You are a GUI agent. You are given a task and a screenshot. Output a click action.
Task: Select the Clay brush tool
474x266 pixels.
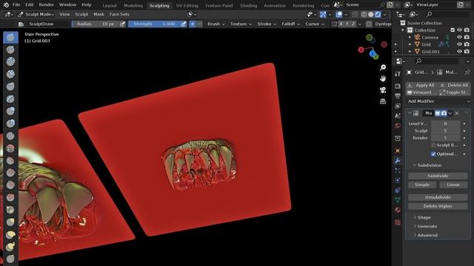tap(10, 61)
